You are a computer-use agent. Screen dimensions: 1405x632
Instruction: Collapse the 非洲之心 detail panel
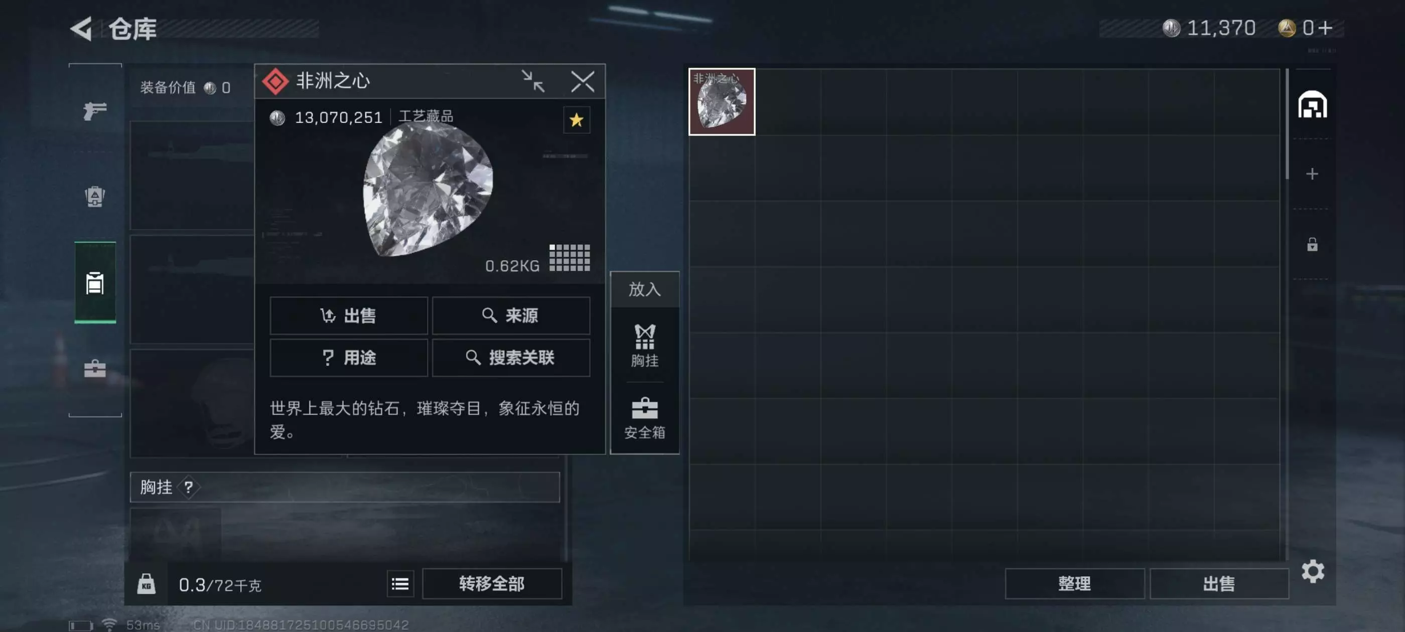532,81
